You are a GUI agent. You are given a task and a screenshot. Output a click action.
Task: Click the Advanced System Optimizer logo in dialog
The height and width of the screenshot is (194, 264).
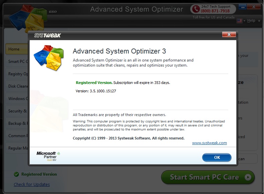click(x=49, y=57)
